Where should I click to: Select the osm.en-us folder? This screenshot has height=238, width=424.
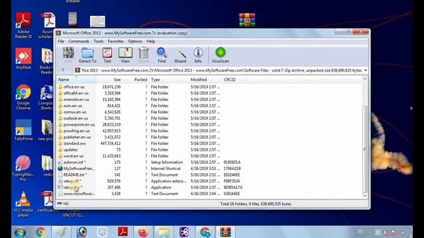(x=72, y=106)
